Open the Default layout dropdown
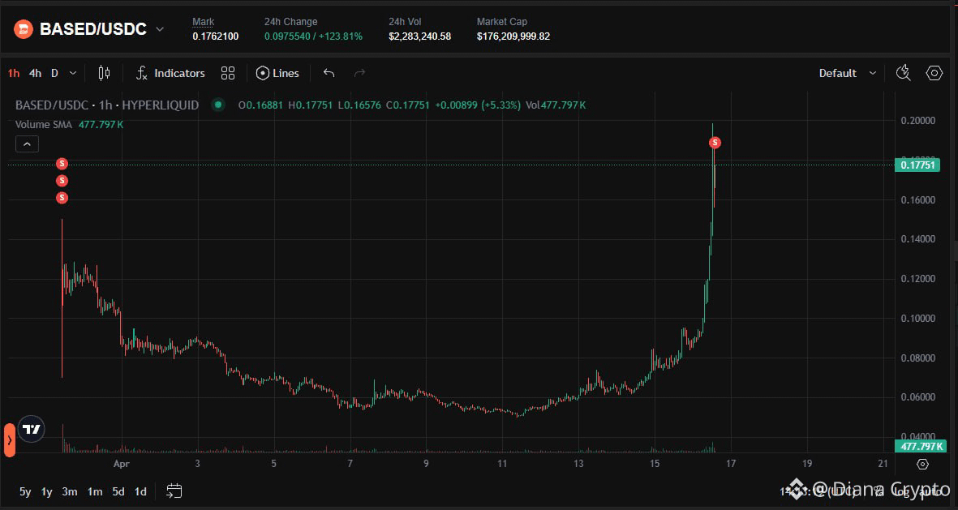Viewport: 958px width, 510px height. [848, 73]
